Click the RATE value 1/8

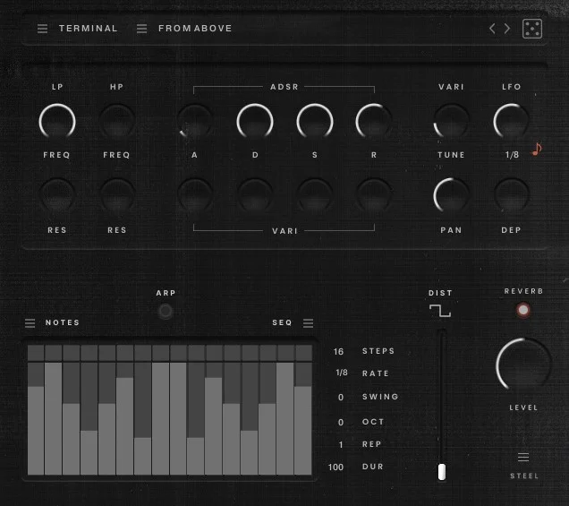pos(342,373)
